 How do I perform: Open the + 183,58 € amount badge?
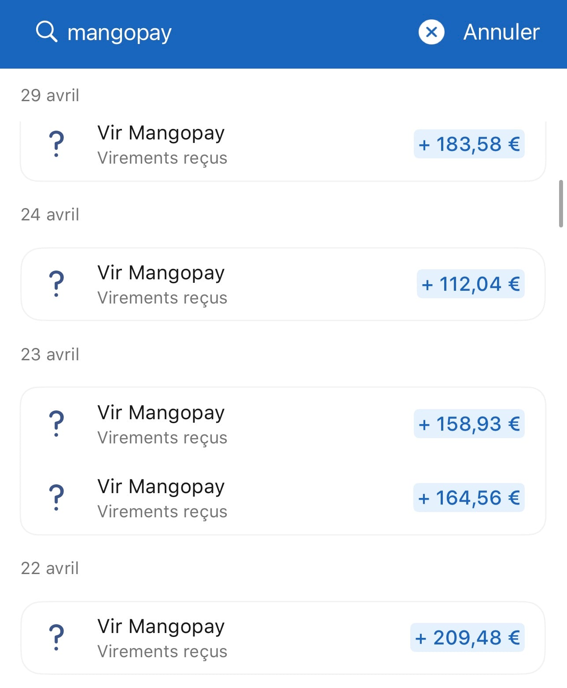point(469,144)
